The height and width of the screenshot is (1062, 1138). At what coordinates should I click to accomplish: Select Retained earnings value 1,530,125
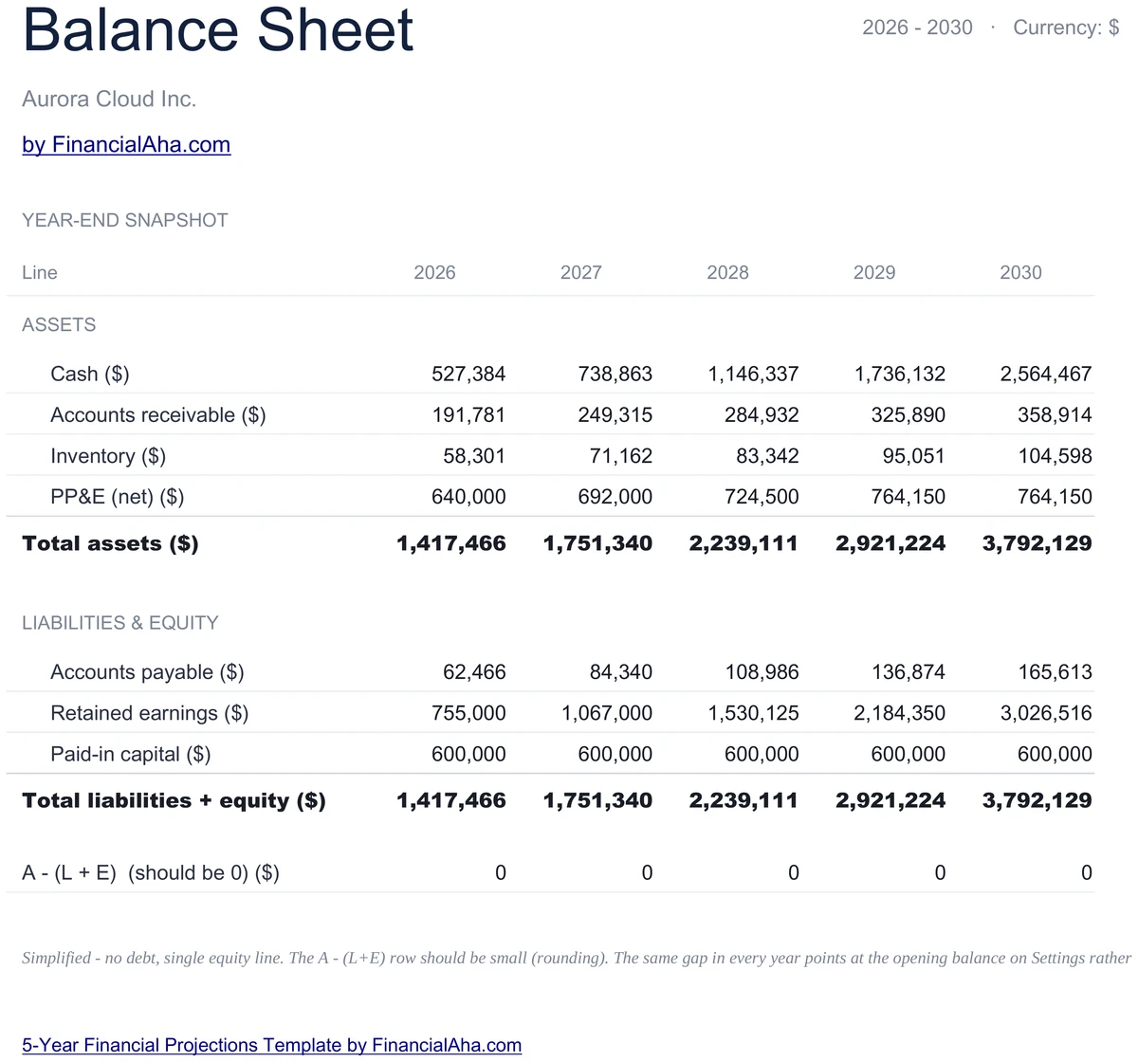coord(753,713)
